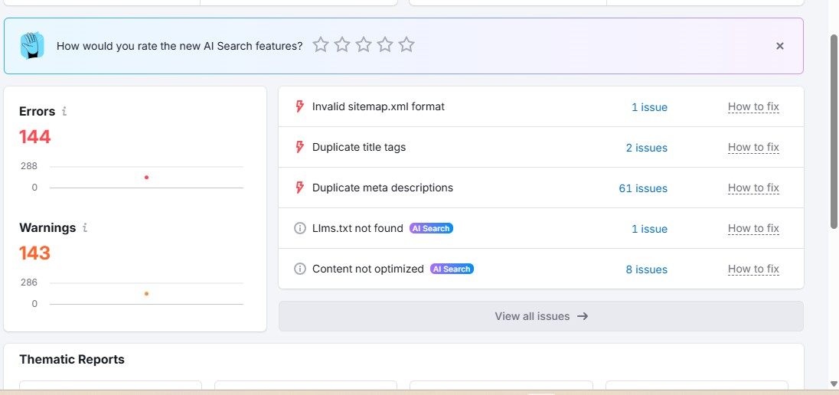Click the first rating star
839x395 pixels.
321,45
